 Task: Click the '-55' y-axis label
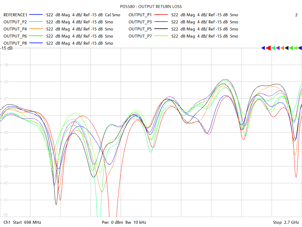(x=5, y=215)
